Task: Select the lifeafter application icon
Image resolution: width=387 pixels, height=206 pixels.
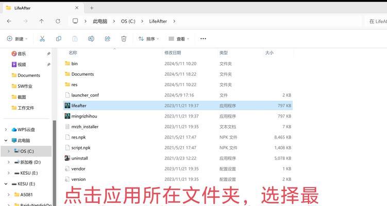Action: [67, 106]
